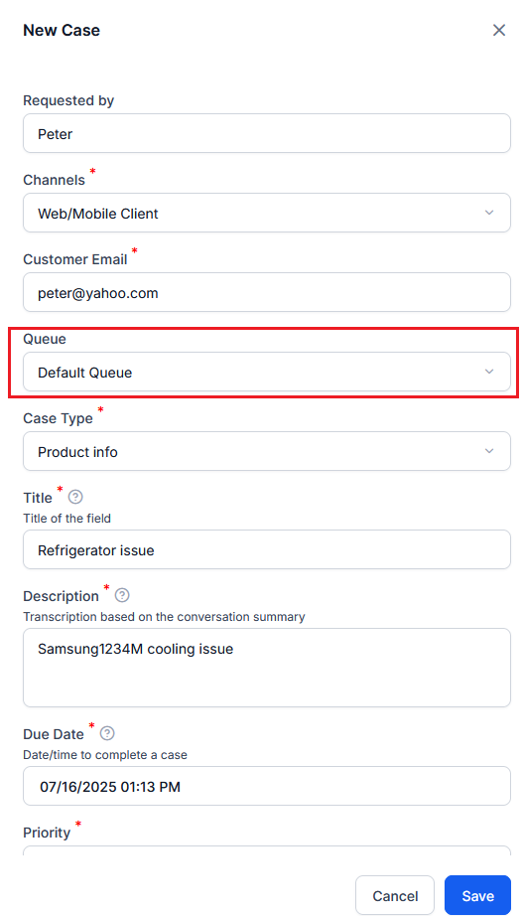The width and height of the screenshot is (522, 916).
Task: Click the Title field with Refrigerator issue
Action: pos(267,549)
